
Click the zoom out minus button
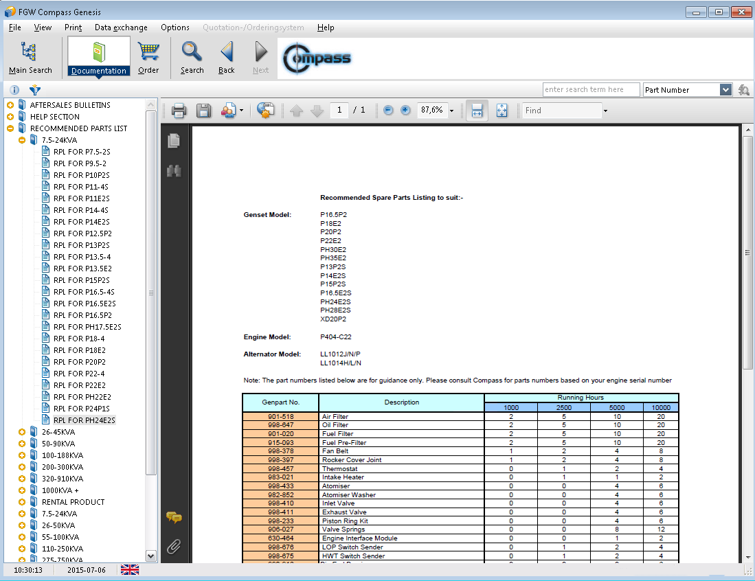tap(388, 111)
